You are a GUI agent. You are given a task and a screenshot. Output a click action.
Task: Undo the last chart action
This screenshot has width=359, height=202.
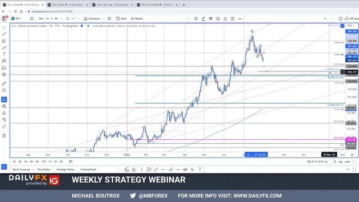coord(325,19)
